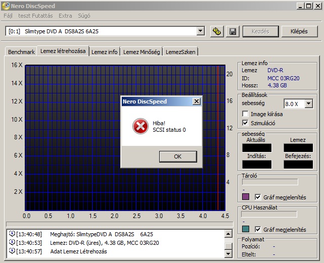Click the teal CPU Használat color swatch
This screenshot has height=263, width=324.
246,229
